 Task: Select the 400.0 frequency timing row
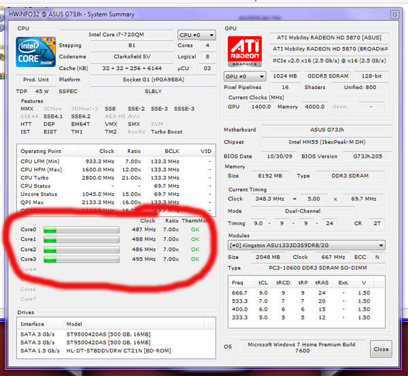tap(306, 309)
